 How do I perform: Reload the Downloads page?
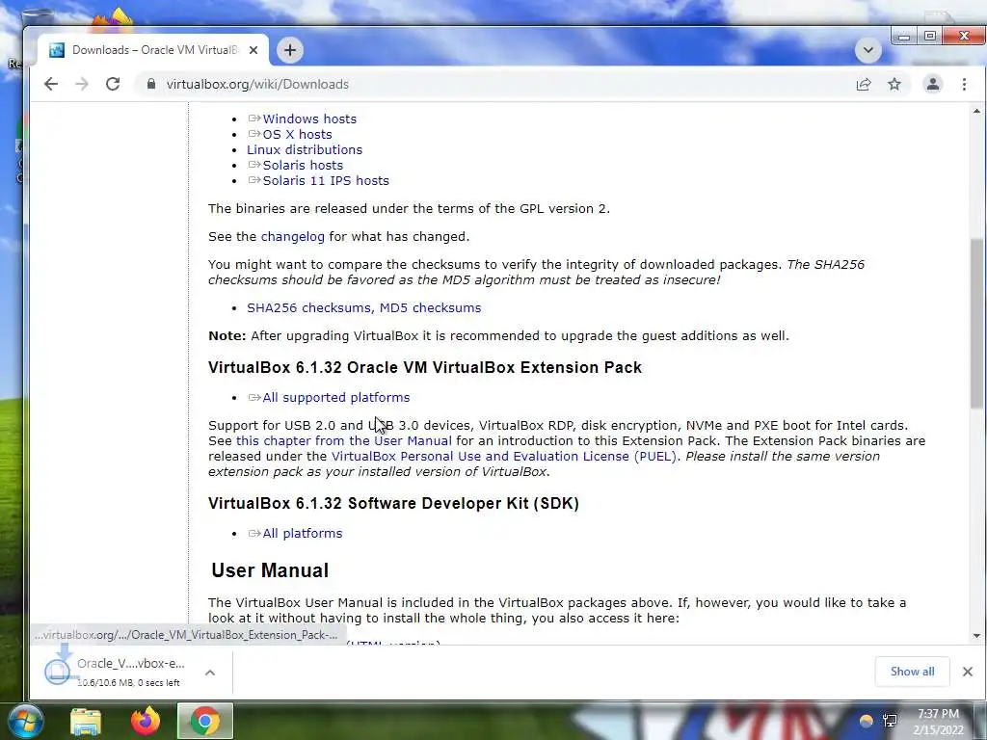pos(113,84)
